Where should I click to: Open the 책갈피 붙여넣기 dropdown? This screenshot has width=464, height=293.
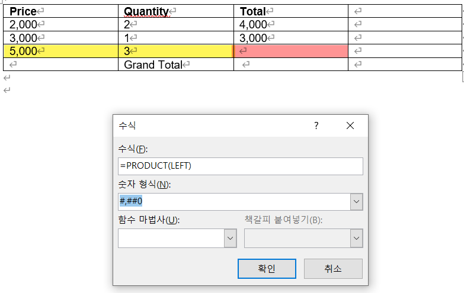coord(357,238)
